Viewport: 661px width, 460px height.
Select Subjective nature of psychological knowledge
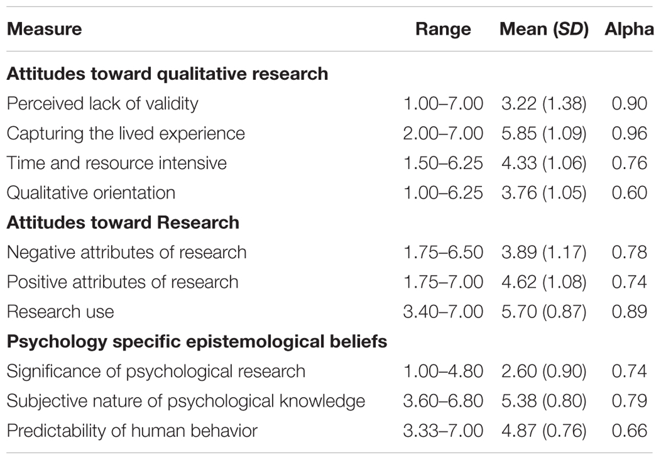tap(186, 401)
